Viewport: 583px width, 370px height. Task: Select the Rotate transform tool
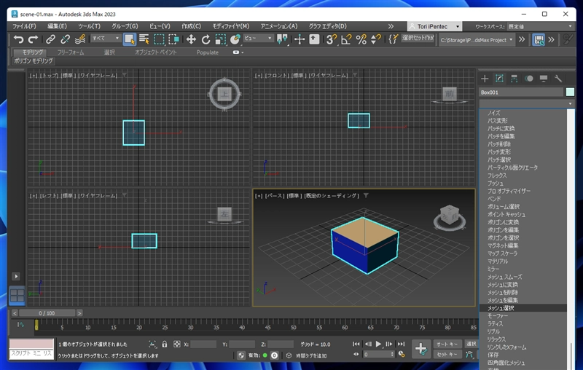point(206,39)
